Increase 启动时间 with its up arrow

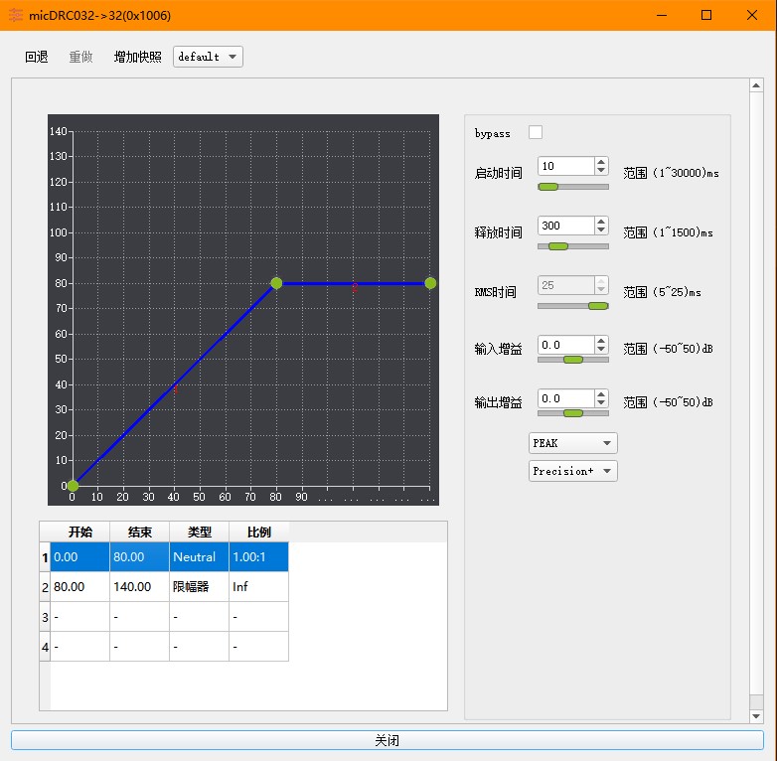601,162
